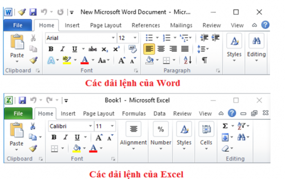The height and width of the screenshot is (179, 285).
Task: Open Word Font dialog launcher
Action: point(136,70)
